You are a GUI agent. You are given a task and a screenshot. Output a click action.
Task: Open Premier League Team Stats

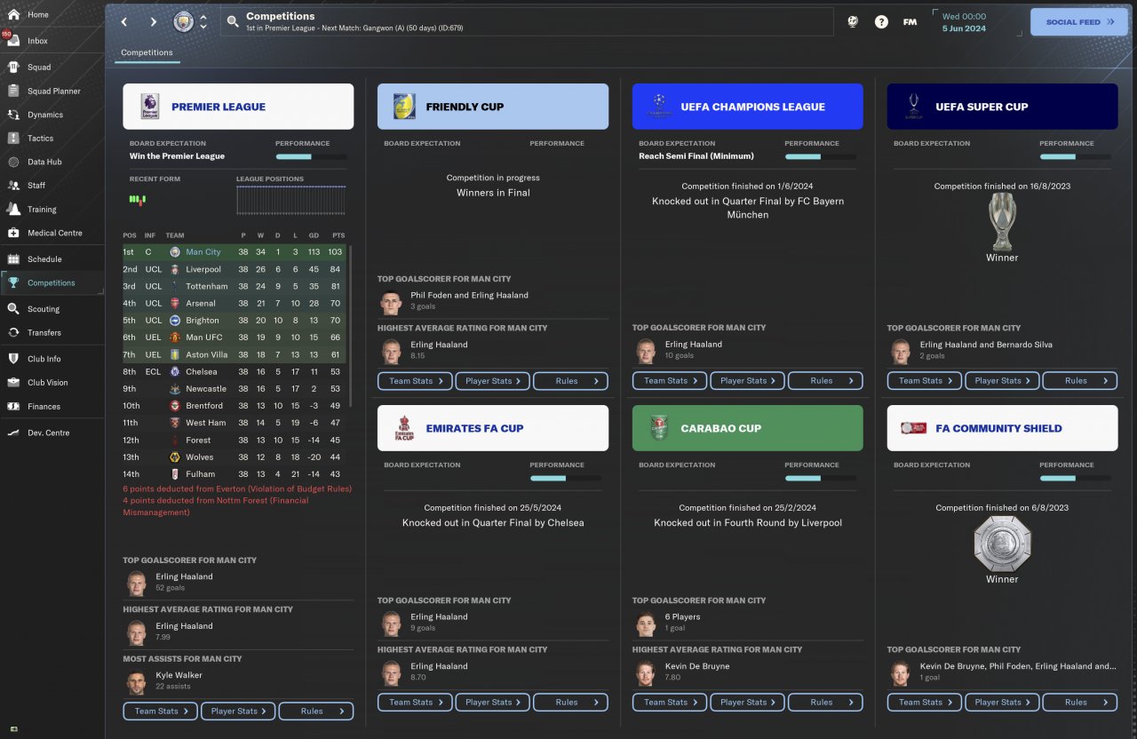point(160,711)
